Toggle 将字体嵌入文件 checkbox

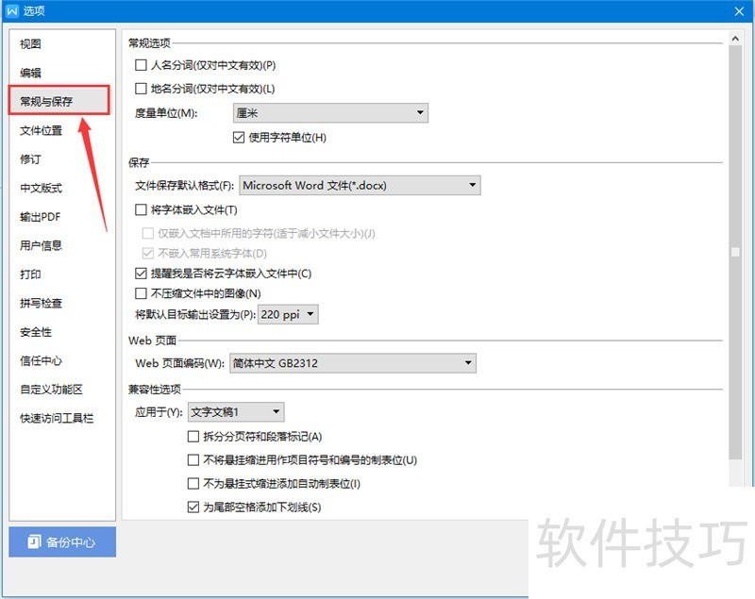tap(141, 209)
